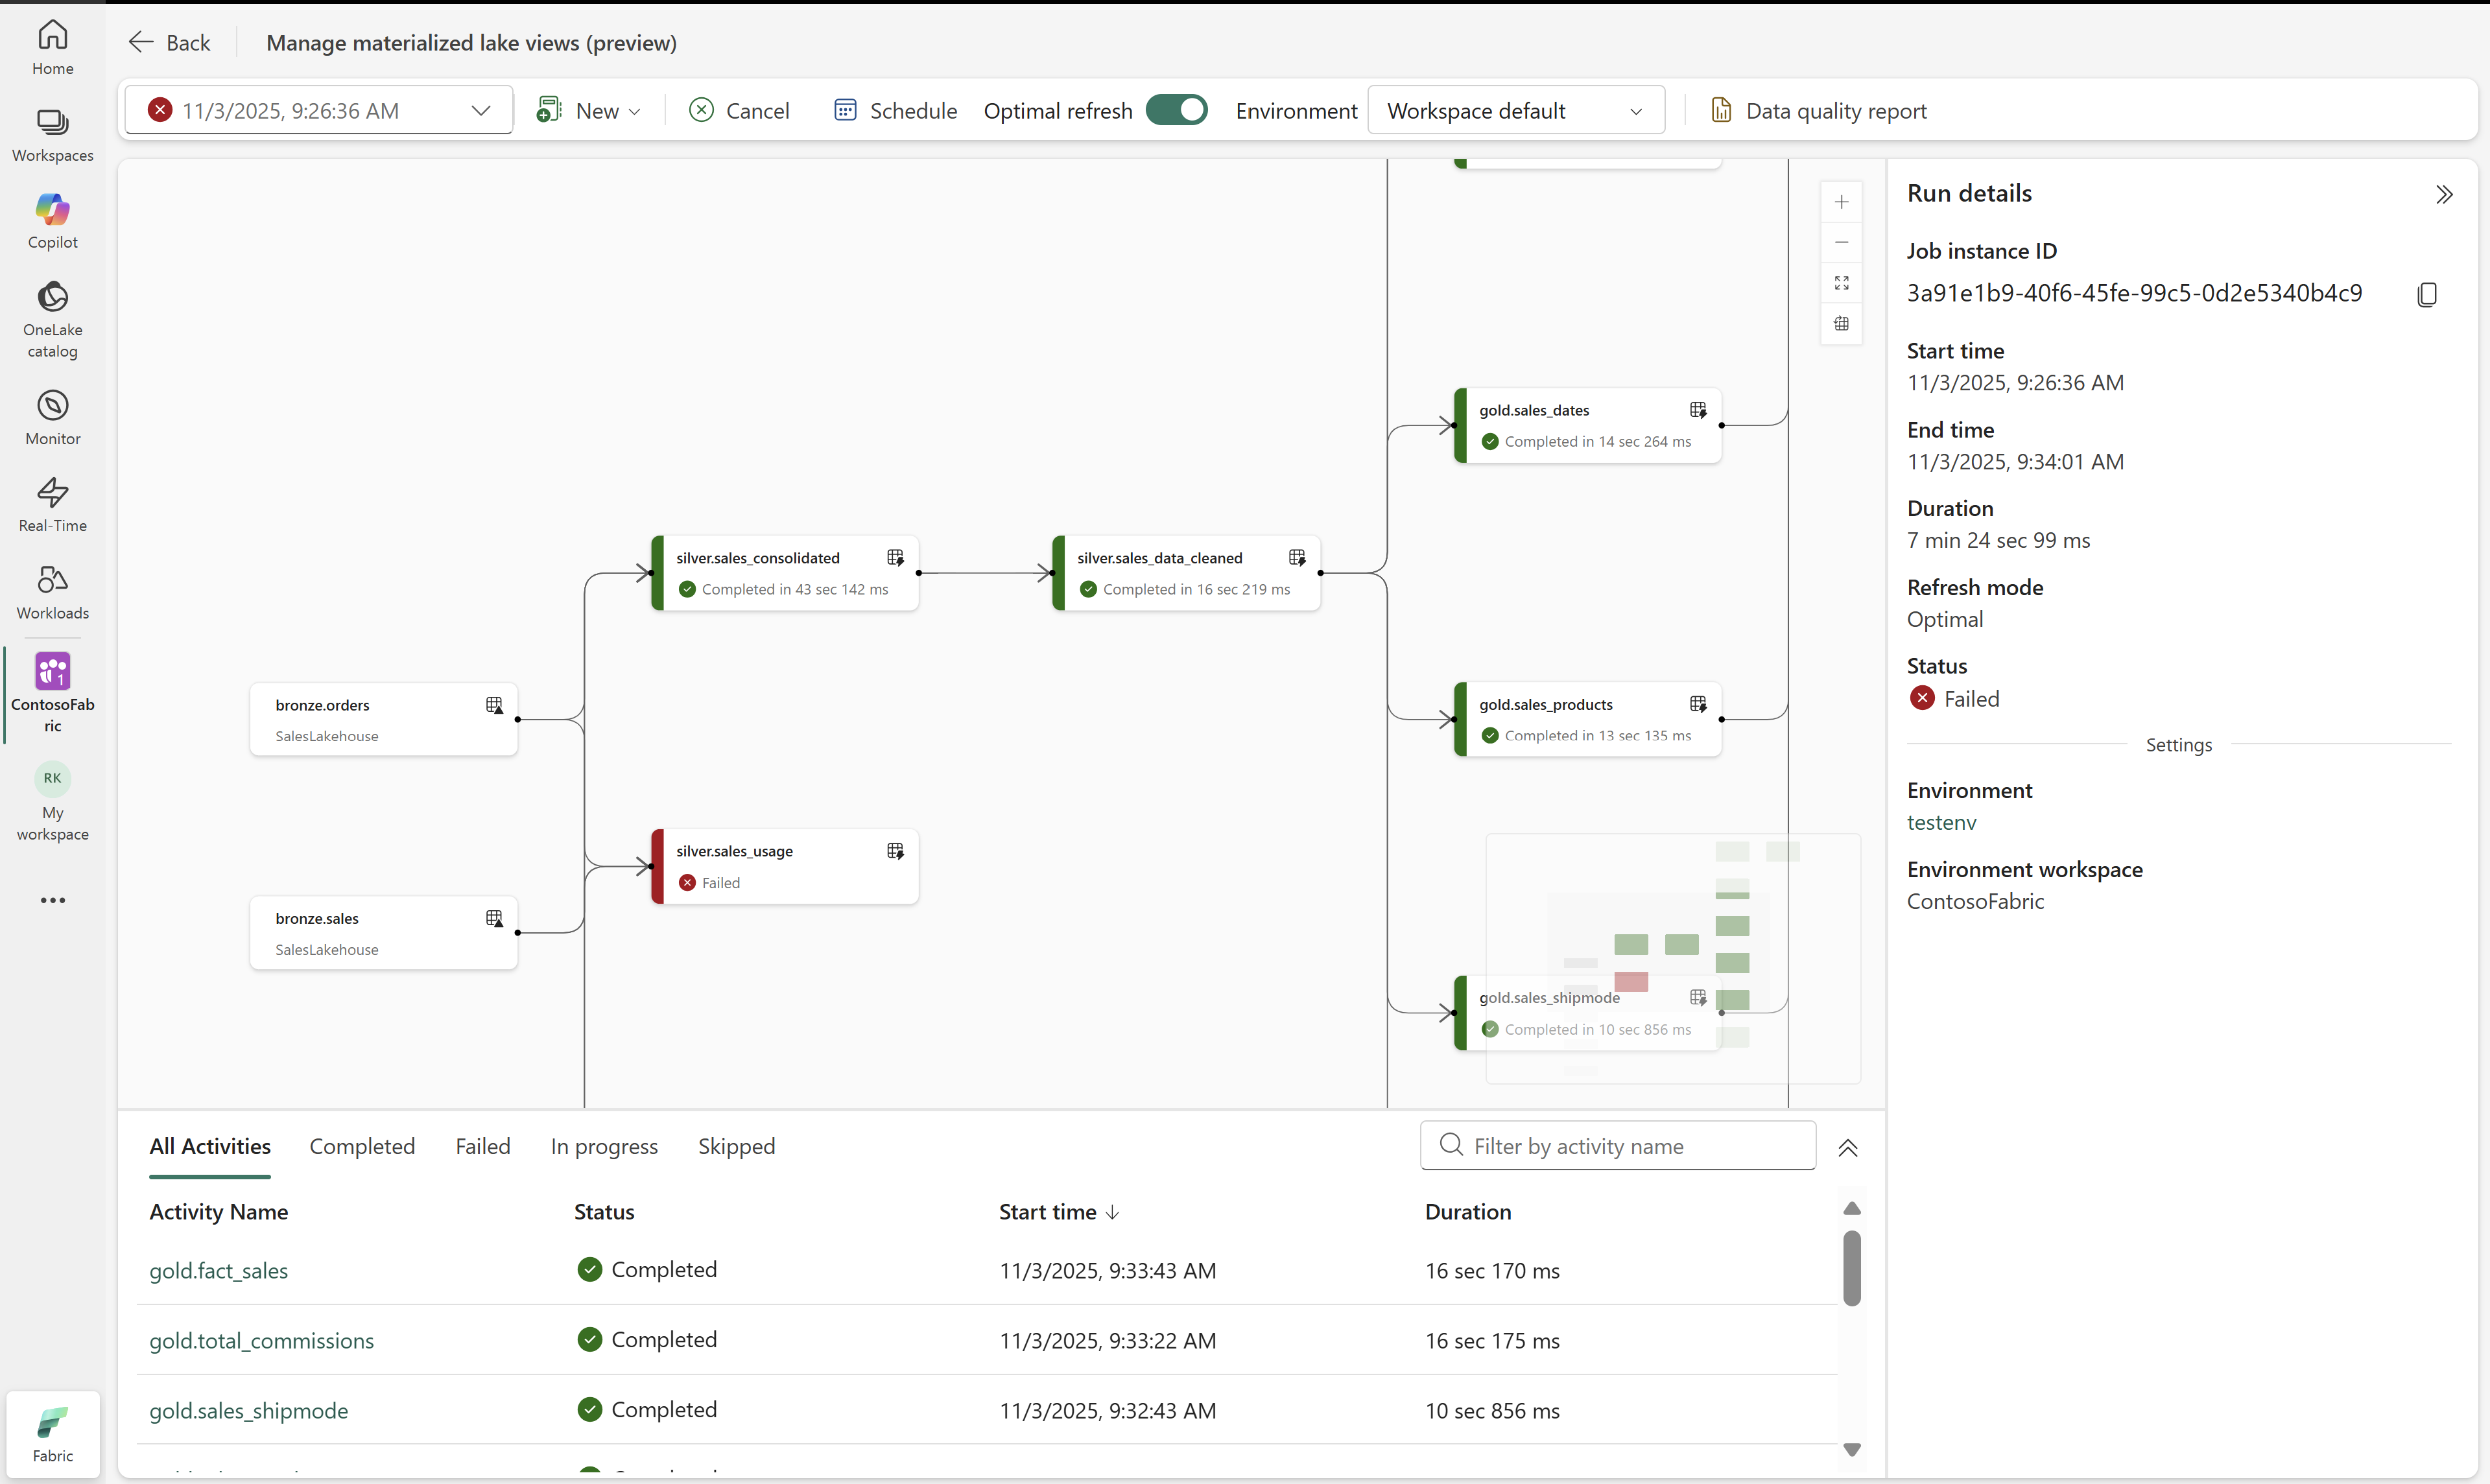Switch to the Failed activities tab
The height and width of the screenshot is (1484, 2490).
(x=482, y=1146)
